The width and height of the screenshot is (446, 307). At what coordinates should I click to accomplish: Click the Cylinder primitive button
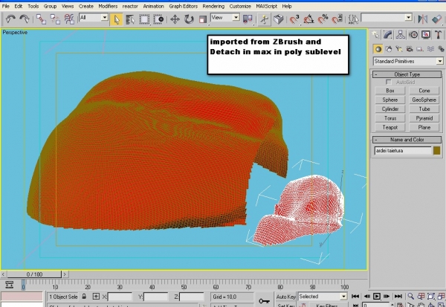click(390, 109)
